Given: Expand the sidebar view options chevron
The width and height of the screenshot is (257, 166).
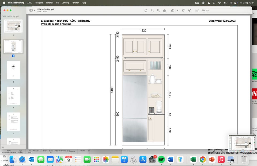Looking at the screenshot, I should click(35, 10).
